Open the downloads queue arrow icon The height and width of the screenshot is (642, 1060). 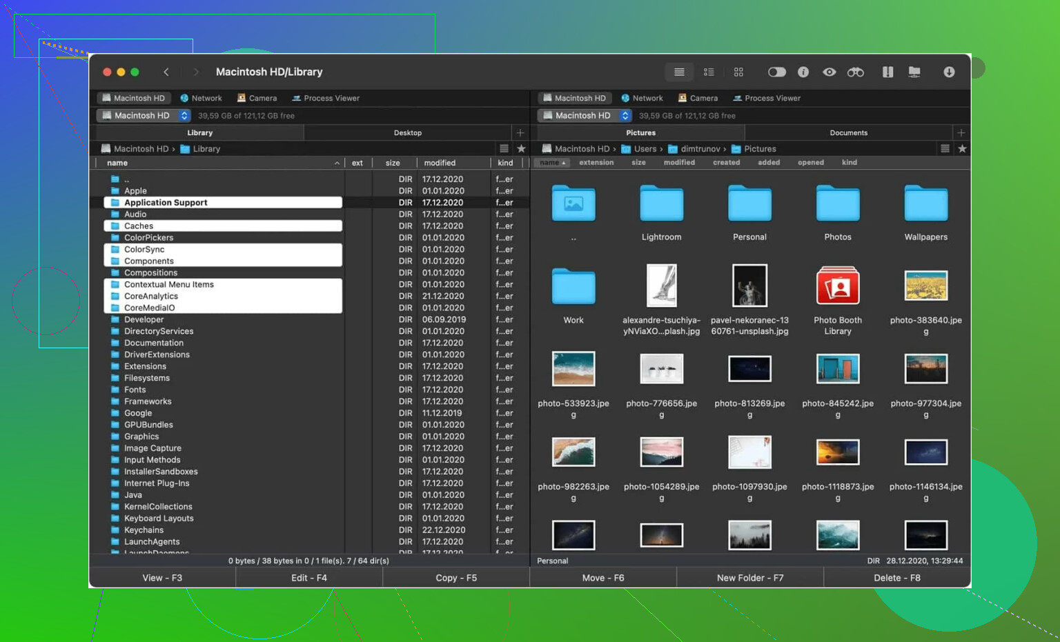[949, 72]
